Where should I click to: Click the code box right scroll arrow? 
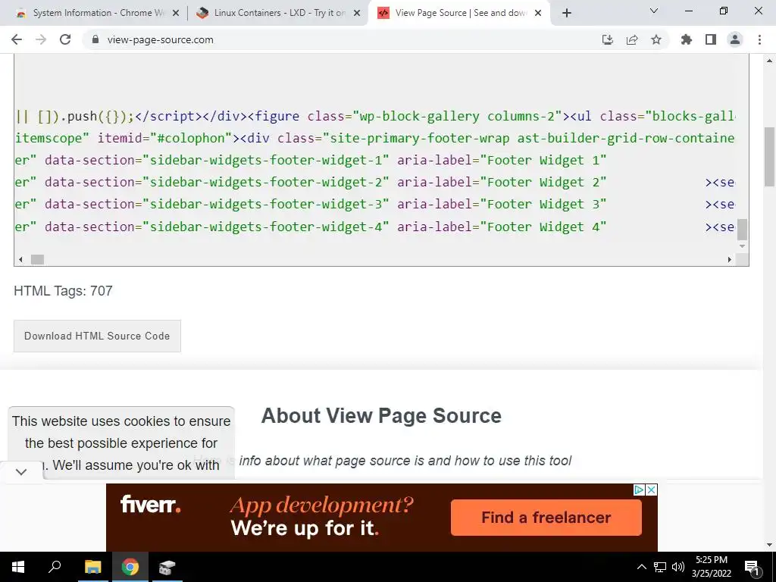730,259
